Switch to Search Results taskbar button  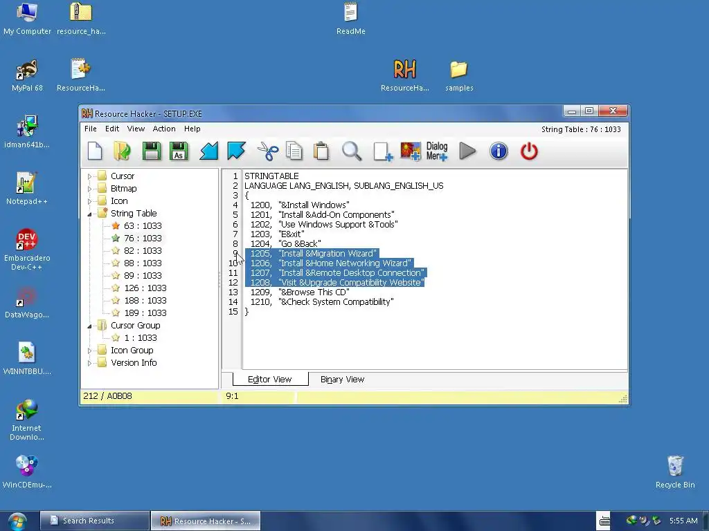94,521
